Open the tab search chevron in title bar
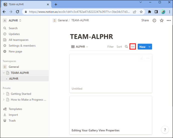This screenshot has width=173, height=138. point(141,2)
